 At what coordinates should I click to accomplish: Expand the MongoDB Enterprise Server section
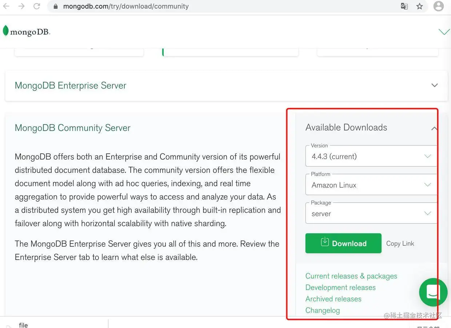pyautogui.click(x=226, y=86)
